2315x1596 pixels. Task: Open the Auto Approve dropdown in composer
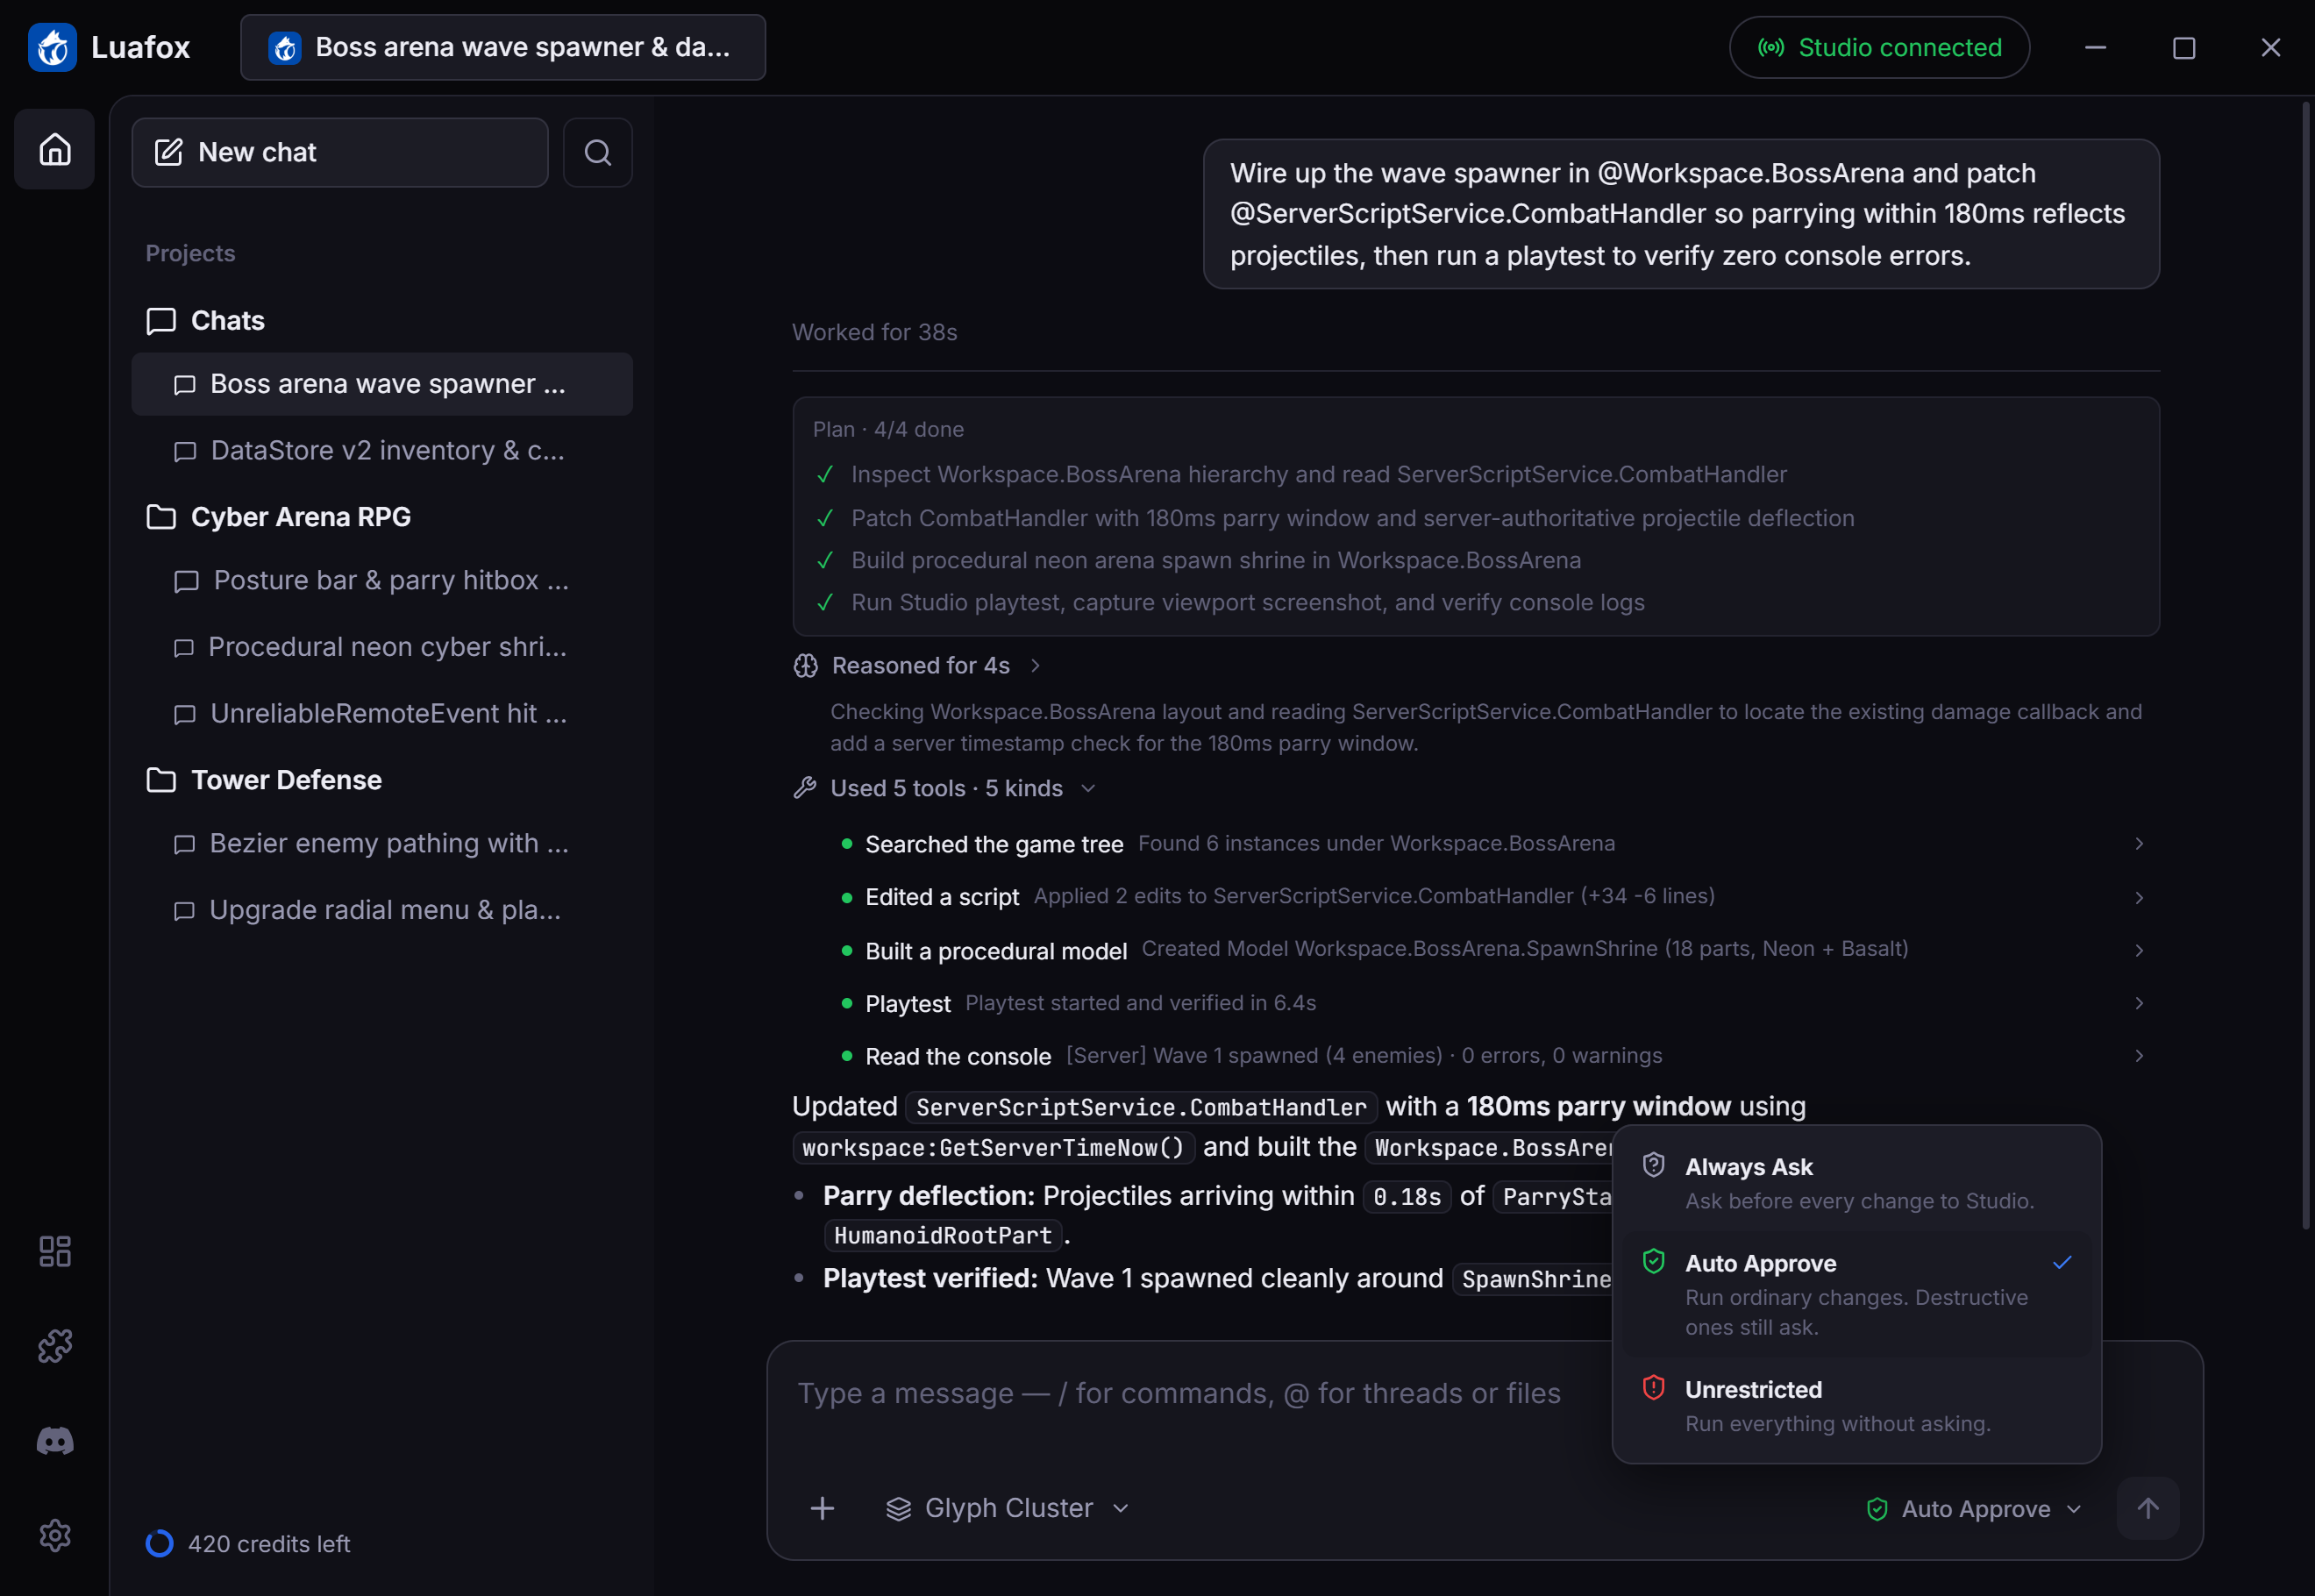pyautogui.click(x=1975, y=1509)
